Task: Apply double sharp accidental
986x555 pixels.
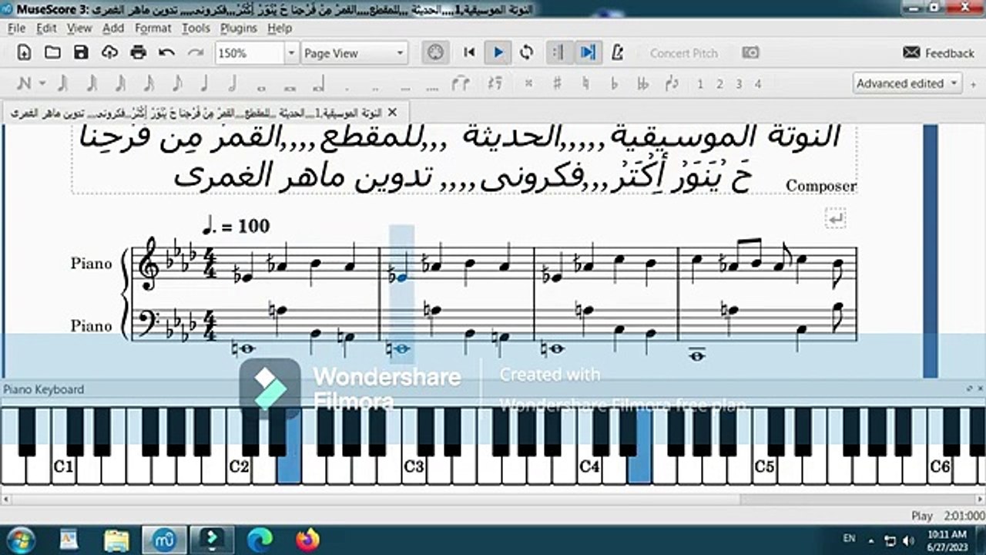Action: (x=528, y=84)
